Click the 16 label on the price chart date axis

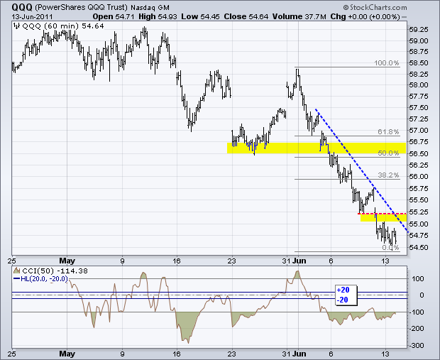tap(177, 261)
